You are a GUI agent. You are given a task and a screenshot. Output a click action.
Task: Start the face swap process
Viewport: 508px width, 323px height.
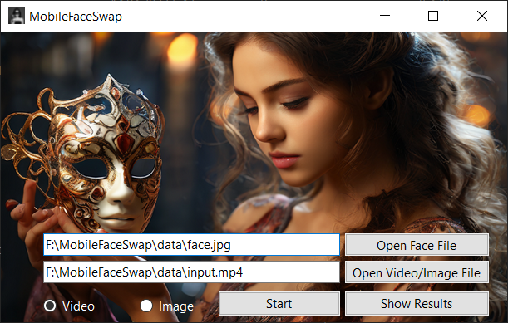click(x=279, y=304)
